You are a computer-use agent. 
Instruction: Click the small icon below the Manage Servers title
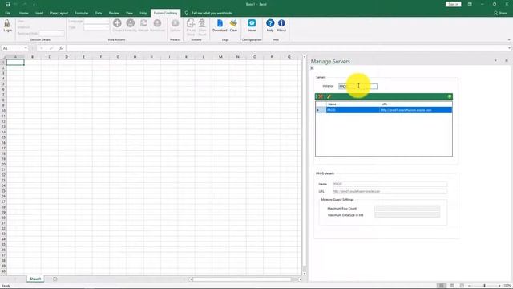click(x=312, y=68)
